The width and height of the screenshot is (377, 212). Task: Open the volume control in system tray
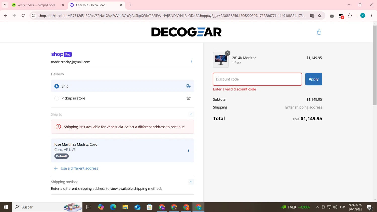335,207
